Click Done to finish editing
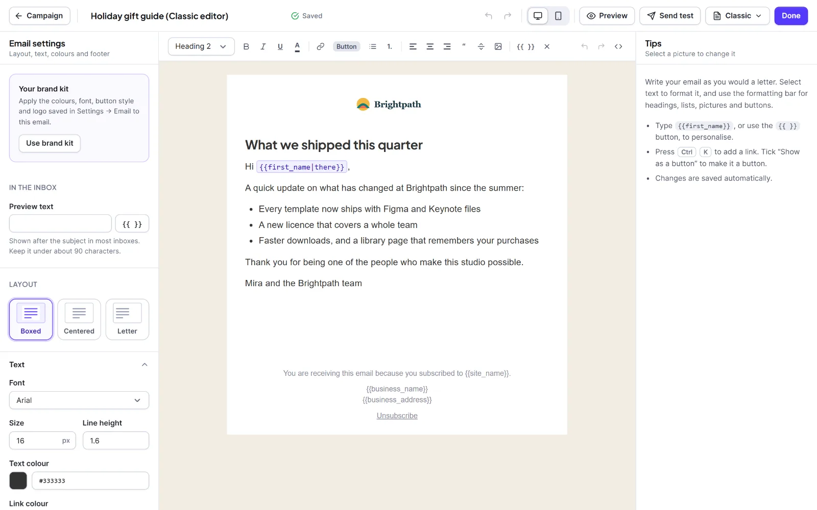 coord(791,16)
